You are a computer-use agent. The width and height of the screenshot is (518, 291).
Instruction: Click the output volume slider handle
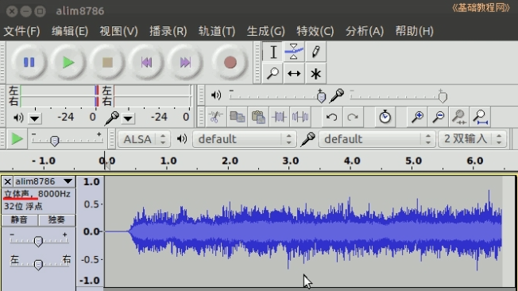(321, 97)
